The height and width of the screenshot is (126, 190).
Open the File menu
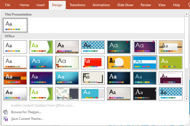tap(8, 5)
